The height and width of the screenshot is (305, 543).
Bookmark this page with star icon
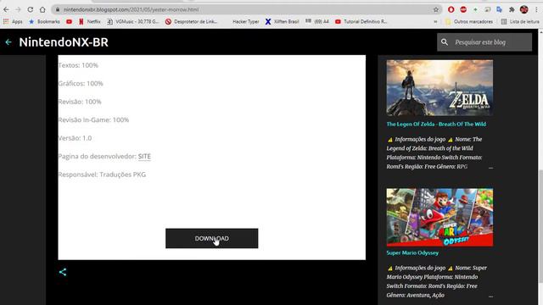tap(436, 9)
